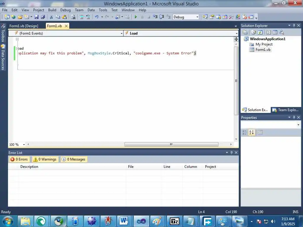Screen dimensions: 303x227
Task: Open the active files dropdown arrow
Action: click(236, 26)
